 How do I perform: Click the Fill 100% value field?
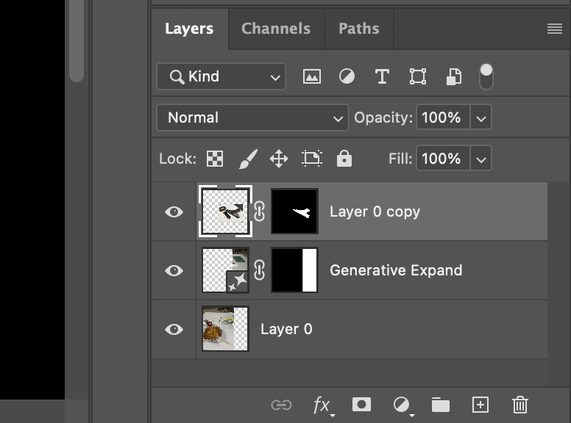pos(443,159)
